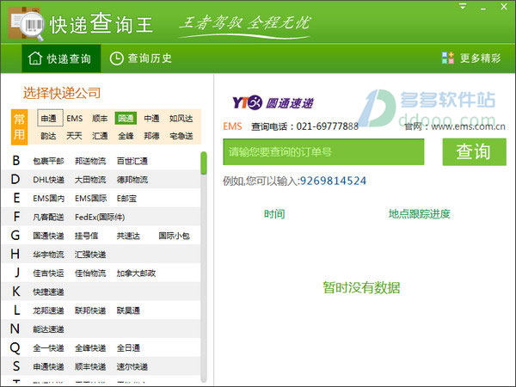Click the 地点跟踪进度 column header

tap(419, 214)
